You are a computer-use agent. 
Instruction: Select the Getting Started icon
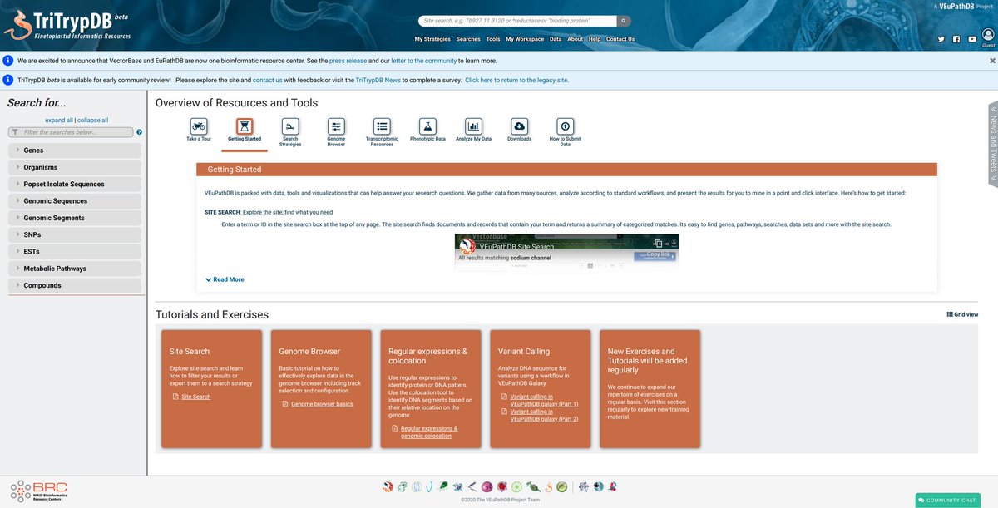[245, 126]
